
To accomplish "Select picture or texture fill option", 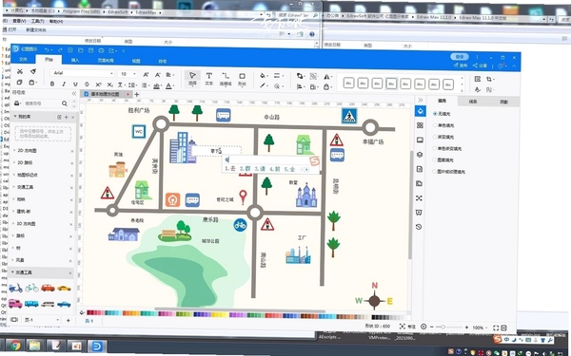I will tap(448, 172).
